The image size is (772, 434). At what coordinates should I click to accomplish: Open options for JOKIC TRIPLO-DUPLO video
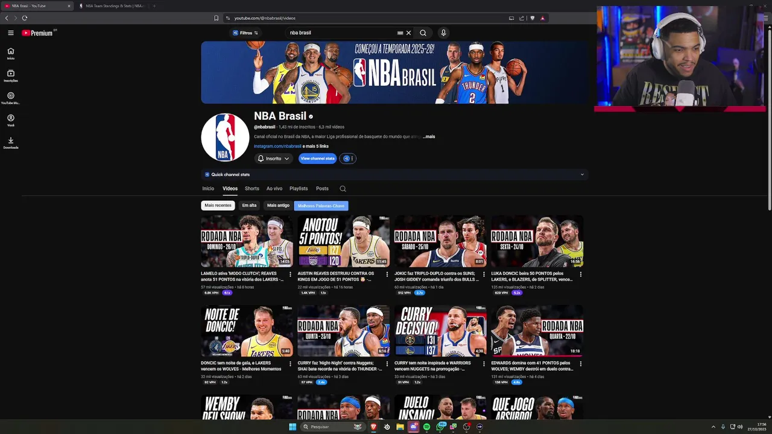click(484, 274)
